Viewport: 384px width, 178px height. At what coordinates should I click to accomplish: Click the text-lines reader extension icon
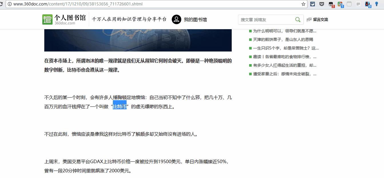click(358, 4)
